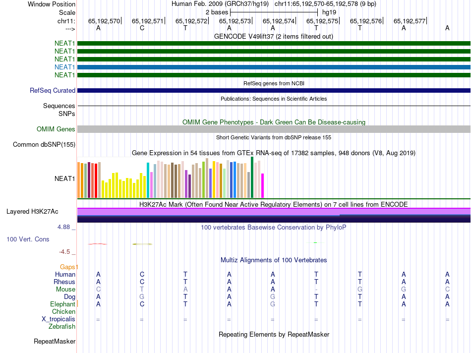Click the OMIM Genes track label
Image resolution: width=471 pixels, height=353 pixels.
56,129
